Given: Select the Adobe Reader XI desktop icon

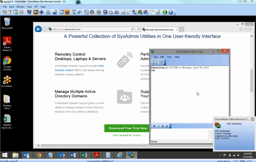Looking at the screenshot, I should coord(7,44).
